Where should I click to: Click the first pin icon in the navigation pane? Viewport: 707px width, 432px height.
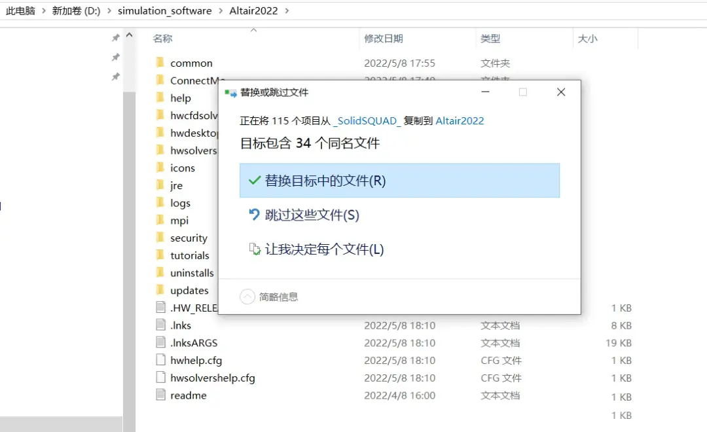116,38
